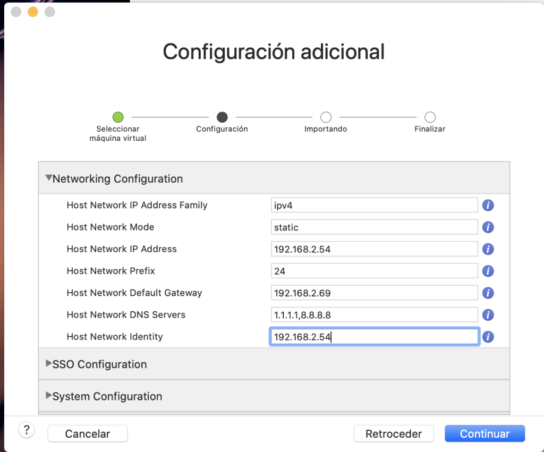Show info for Host Network Prefix
This screenshot has height=452, width=544.
488,271
